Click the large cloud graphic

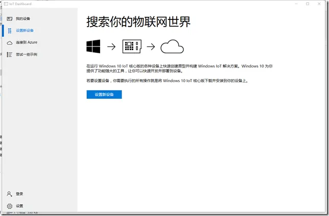[172, 46]
